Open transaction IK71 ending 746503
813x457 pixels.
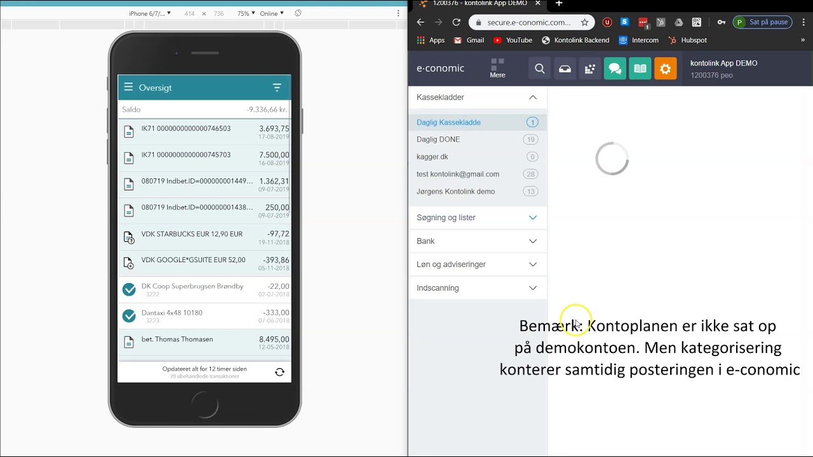click(x=205, y=132)
